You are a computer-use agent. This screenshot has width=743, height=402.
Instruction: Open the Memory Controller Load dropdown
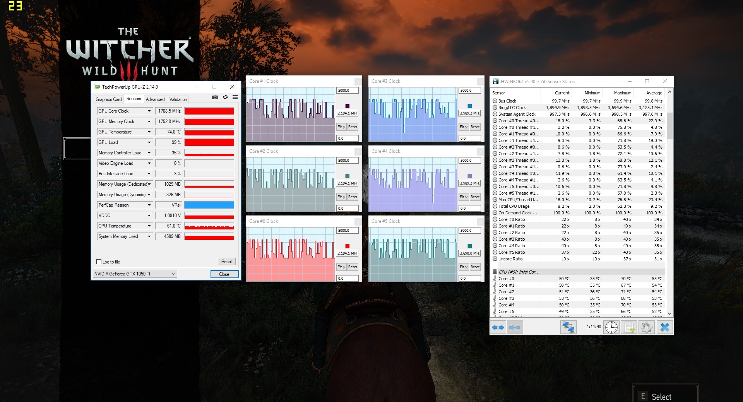(149, 153)
